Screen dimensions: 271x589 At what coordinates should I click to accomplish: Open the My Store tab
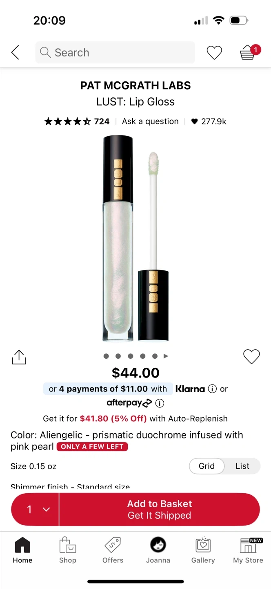pyautogui.click(x=248, y=551)
